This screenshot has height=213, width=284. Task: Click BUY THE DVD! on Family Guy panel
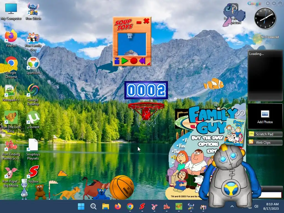pos(207,138)
